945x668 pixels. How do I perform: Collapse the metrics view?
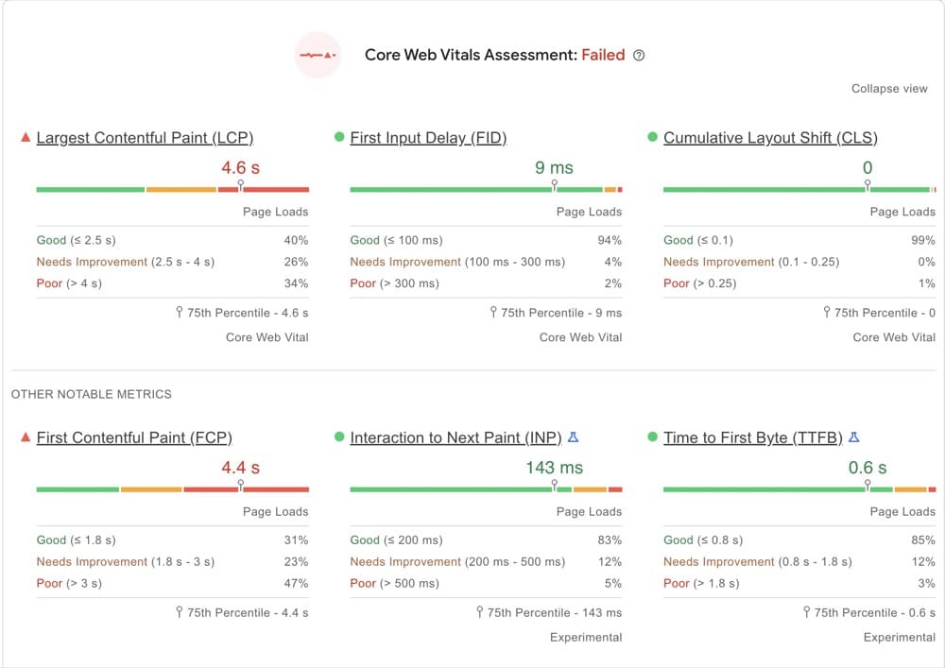click(889, 89)
